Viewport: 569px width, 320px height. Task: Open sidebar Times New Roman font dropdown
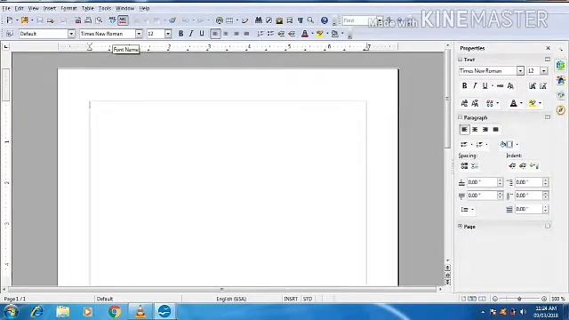tap(520, 71)
